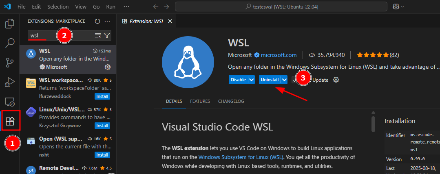Viewport: 440px width, 174px height.
Task: Open the Source Control view
Action: [x=9, y=63]
